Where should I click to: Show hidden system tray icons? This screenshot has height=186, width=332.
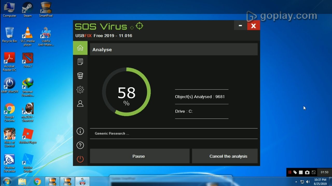pyautogui.click(x=296, y=182)
